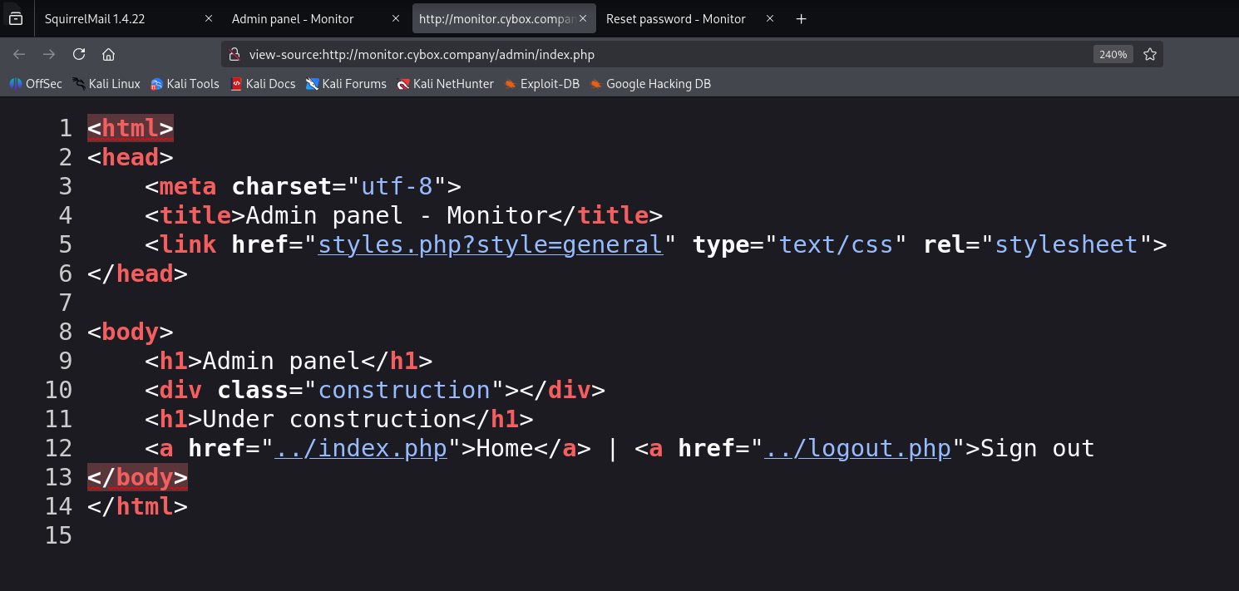Open the Firefox View icon at top-left
The image size is (1239, 591).
coord(16,19)
